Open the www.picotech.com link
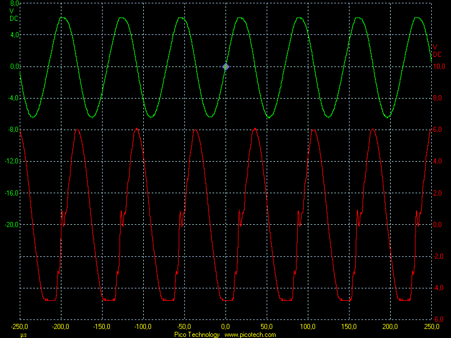 click(250, 335)
